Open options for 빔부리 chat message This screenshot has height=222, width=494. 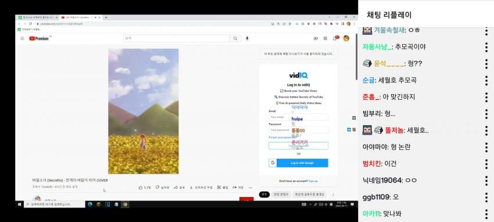(486, 114)
